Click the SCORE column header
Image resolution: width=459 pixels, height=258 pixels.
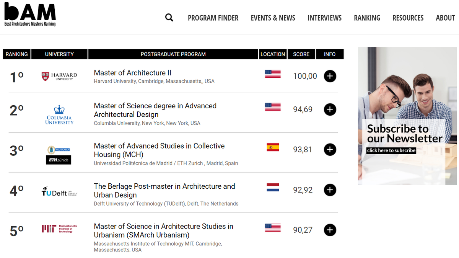click(301, 54)
